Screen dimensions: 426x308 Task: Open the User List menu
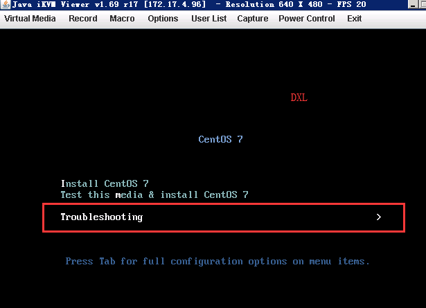[x=208, y=19]
